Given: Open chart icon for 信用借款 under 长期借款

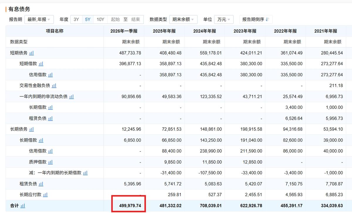Looking at the screenshot, I should click(50, 151).
